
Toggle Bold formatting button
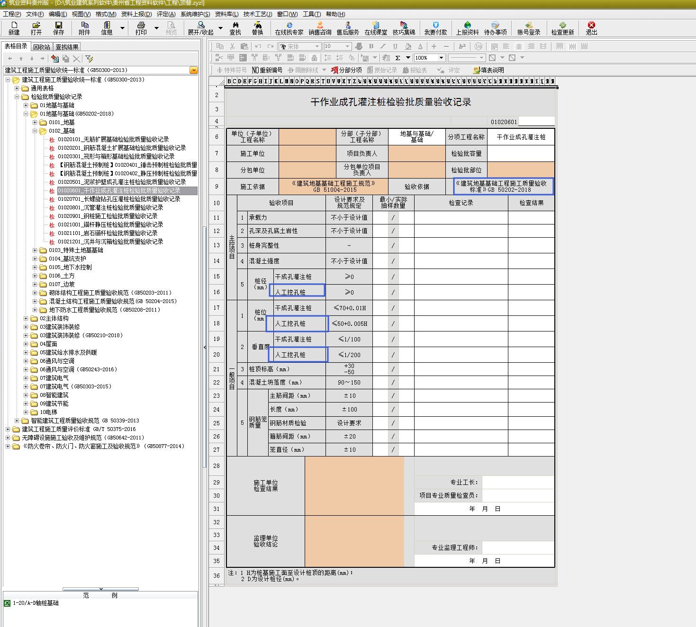click(x=371, y=46)
